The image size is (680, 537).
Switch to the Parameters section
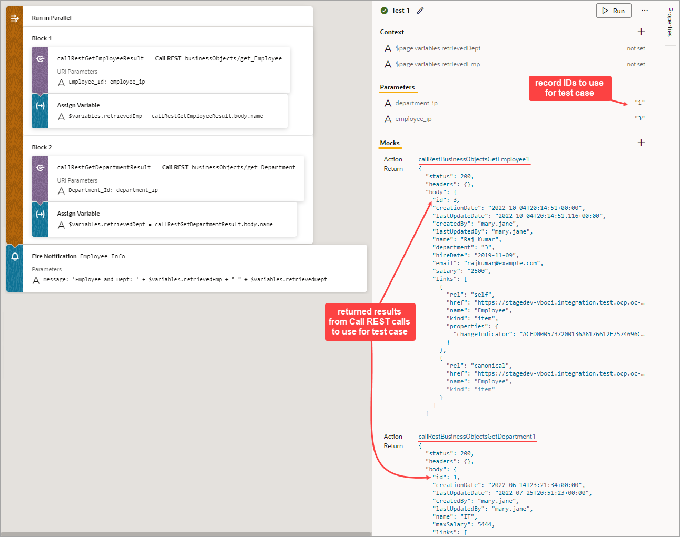pyautogui.click(x=398, y=87)
